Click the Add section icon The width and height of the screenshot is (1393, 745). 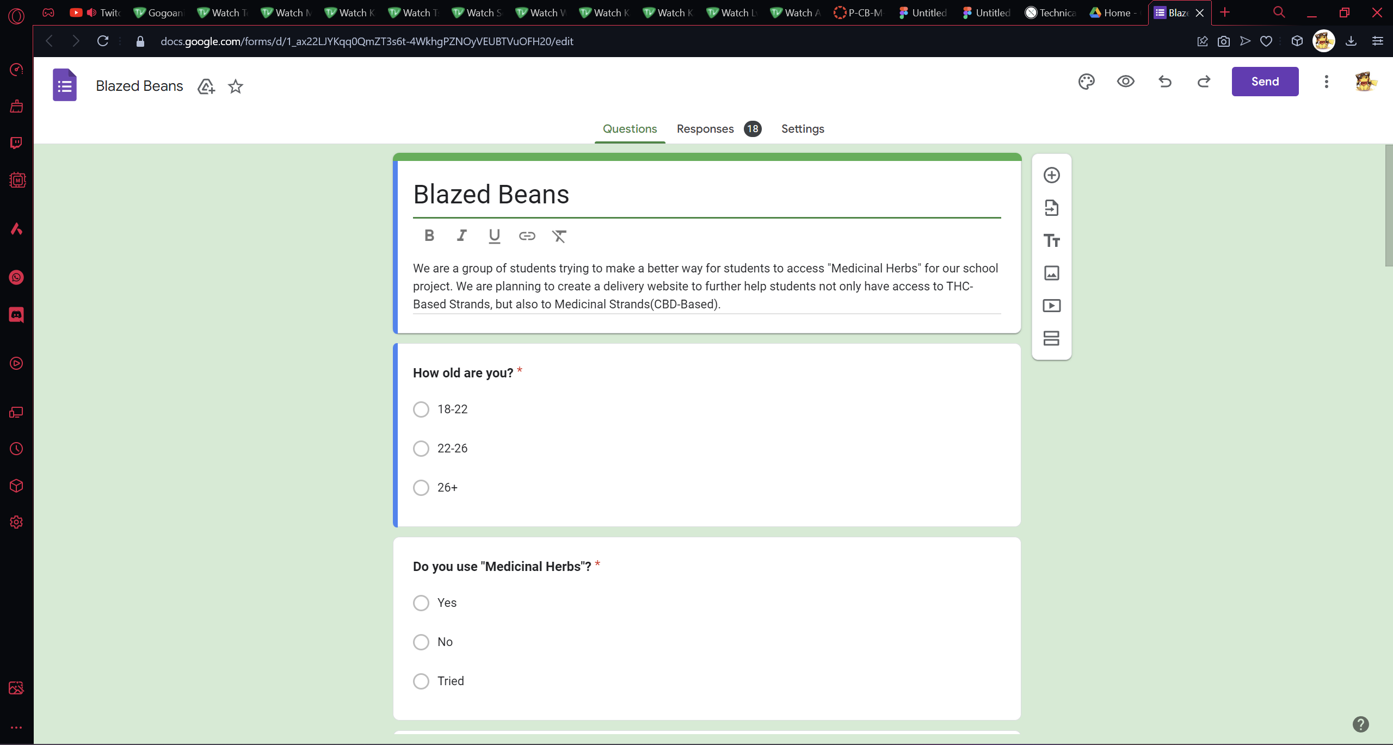[1051, 338]
